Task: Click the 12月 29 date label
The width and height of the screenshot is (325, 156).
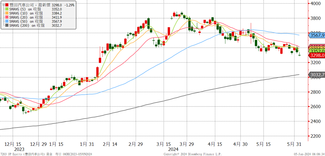Action: pyautogui.click(x=39, y=144)
